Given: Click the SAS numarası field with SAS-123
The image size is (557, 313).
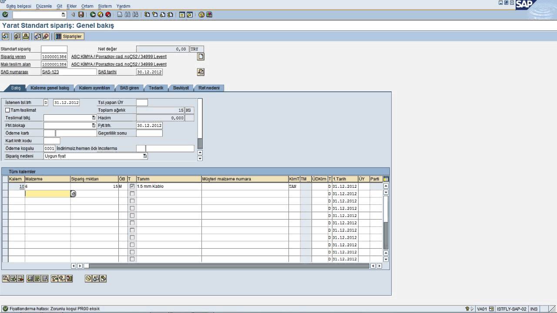Looking at the screenshot, I should click(69, 72).
